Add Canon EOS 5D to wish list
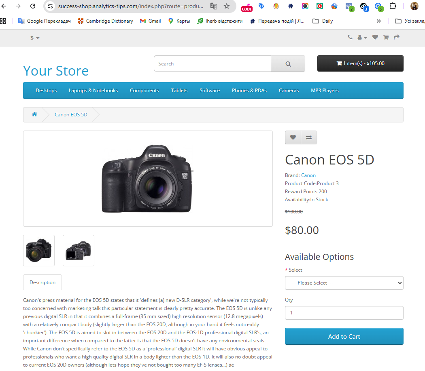The image size is (425, 371). pyautogui.click(x=293, y=137)
